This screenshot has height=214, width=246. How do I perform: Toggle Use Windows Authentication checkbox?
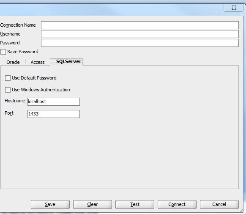coord(8,90)
